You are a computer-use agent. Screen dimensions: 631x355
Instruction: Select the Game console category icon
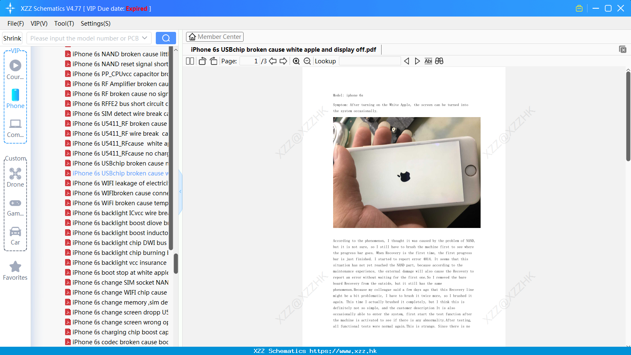(15, 203)
